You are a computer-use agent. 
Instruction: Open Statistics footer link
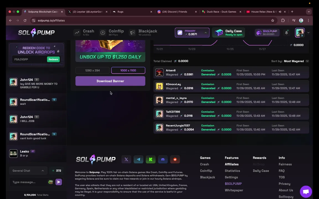pyautogui.click(x=232, y=171)
